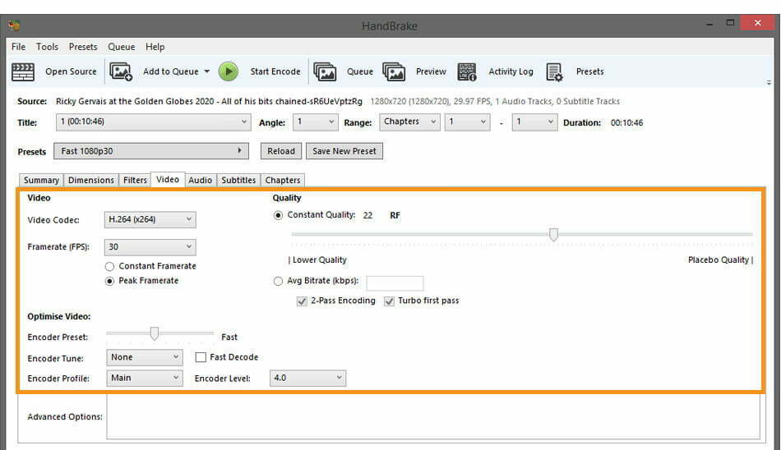The height and width of the screenshot is (450, 781).
Task: Toggle the 2-Pass Encoding checkbox
Action: coord(302,301)
